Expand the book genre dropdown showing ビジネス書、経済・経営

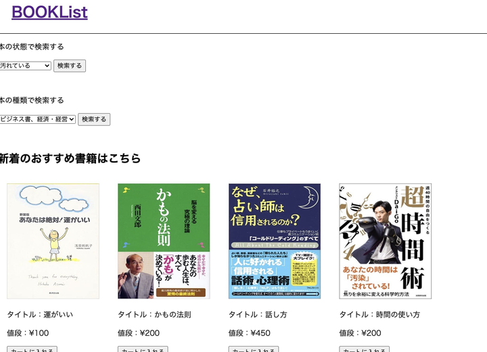[x=37, y=119]
